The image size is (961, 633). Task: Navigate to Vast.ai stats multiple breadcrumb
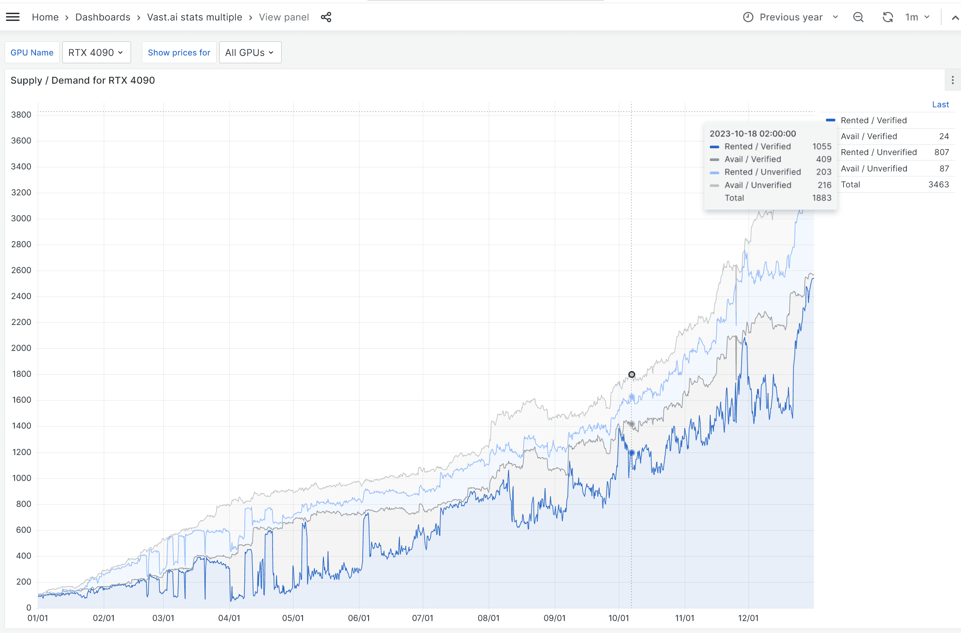(194, 17)
